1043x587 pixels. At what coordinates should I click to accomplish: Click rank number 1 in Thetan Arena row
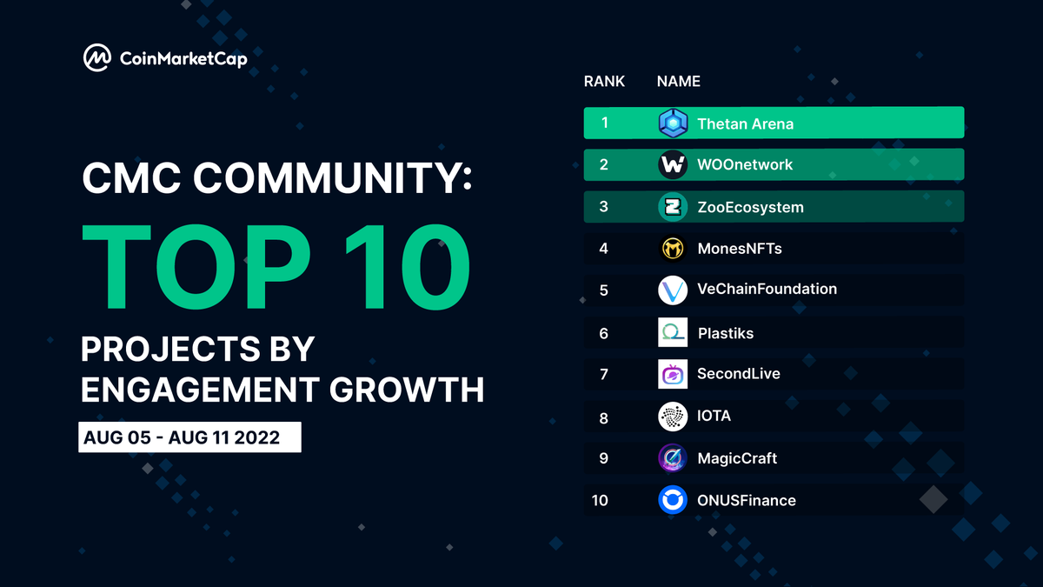604,123
